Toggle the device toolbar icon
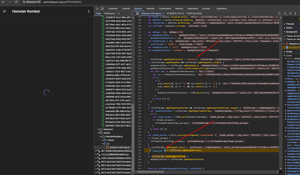 (102, 9)
